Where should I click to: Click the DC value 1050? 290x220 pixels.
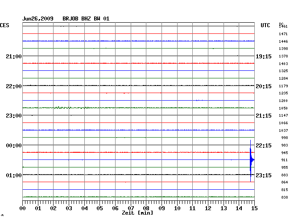coord(283,108)
